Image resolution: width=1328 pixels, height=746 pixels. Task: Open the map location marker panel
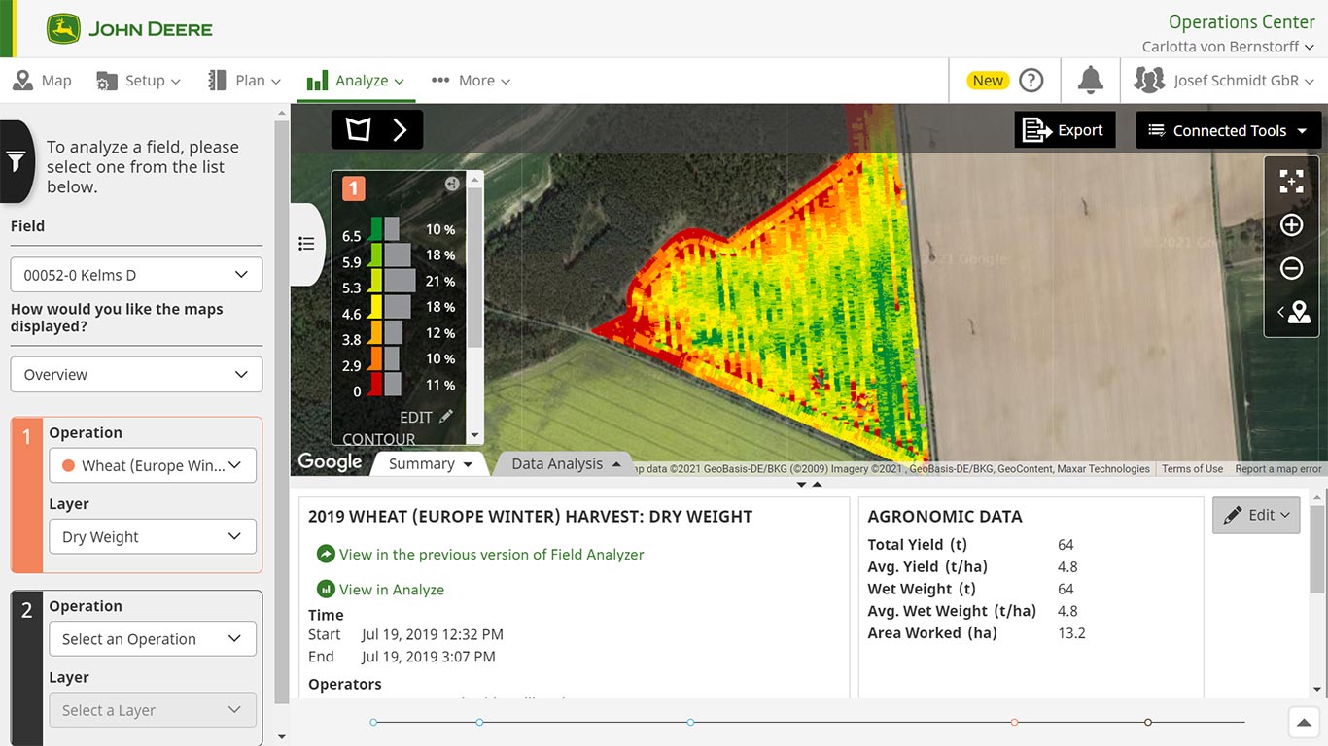1294,312
